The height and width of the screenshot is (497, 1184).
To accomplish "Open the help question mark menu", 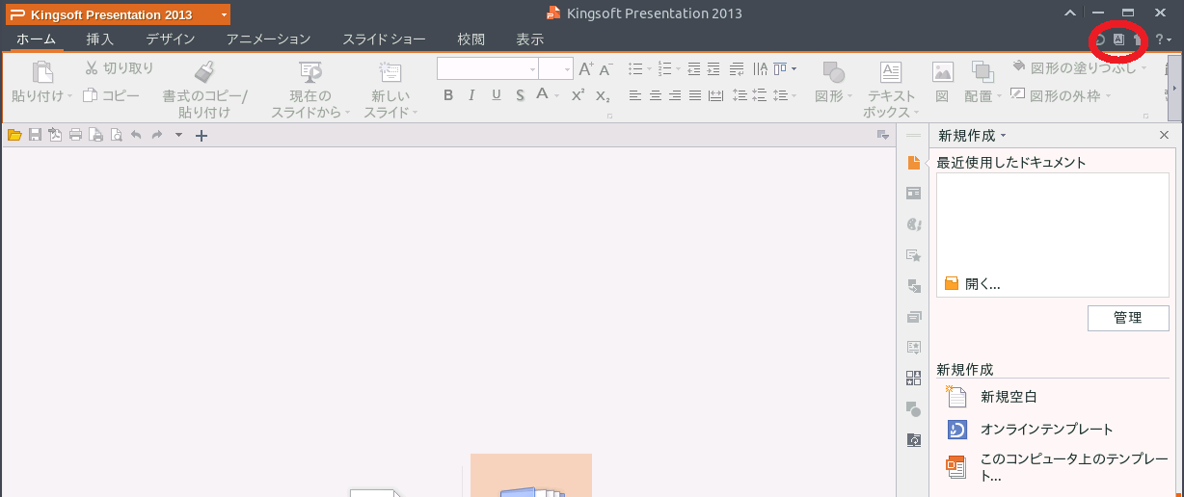I will click(x=1163, y=39).
